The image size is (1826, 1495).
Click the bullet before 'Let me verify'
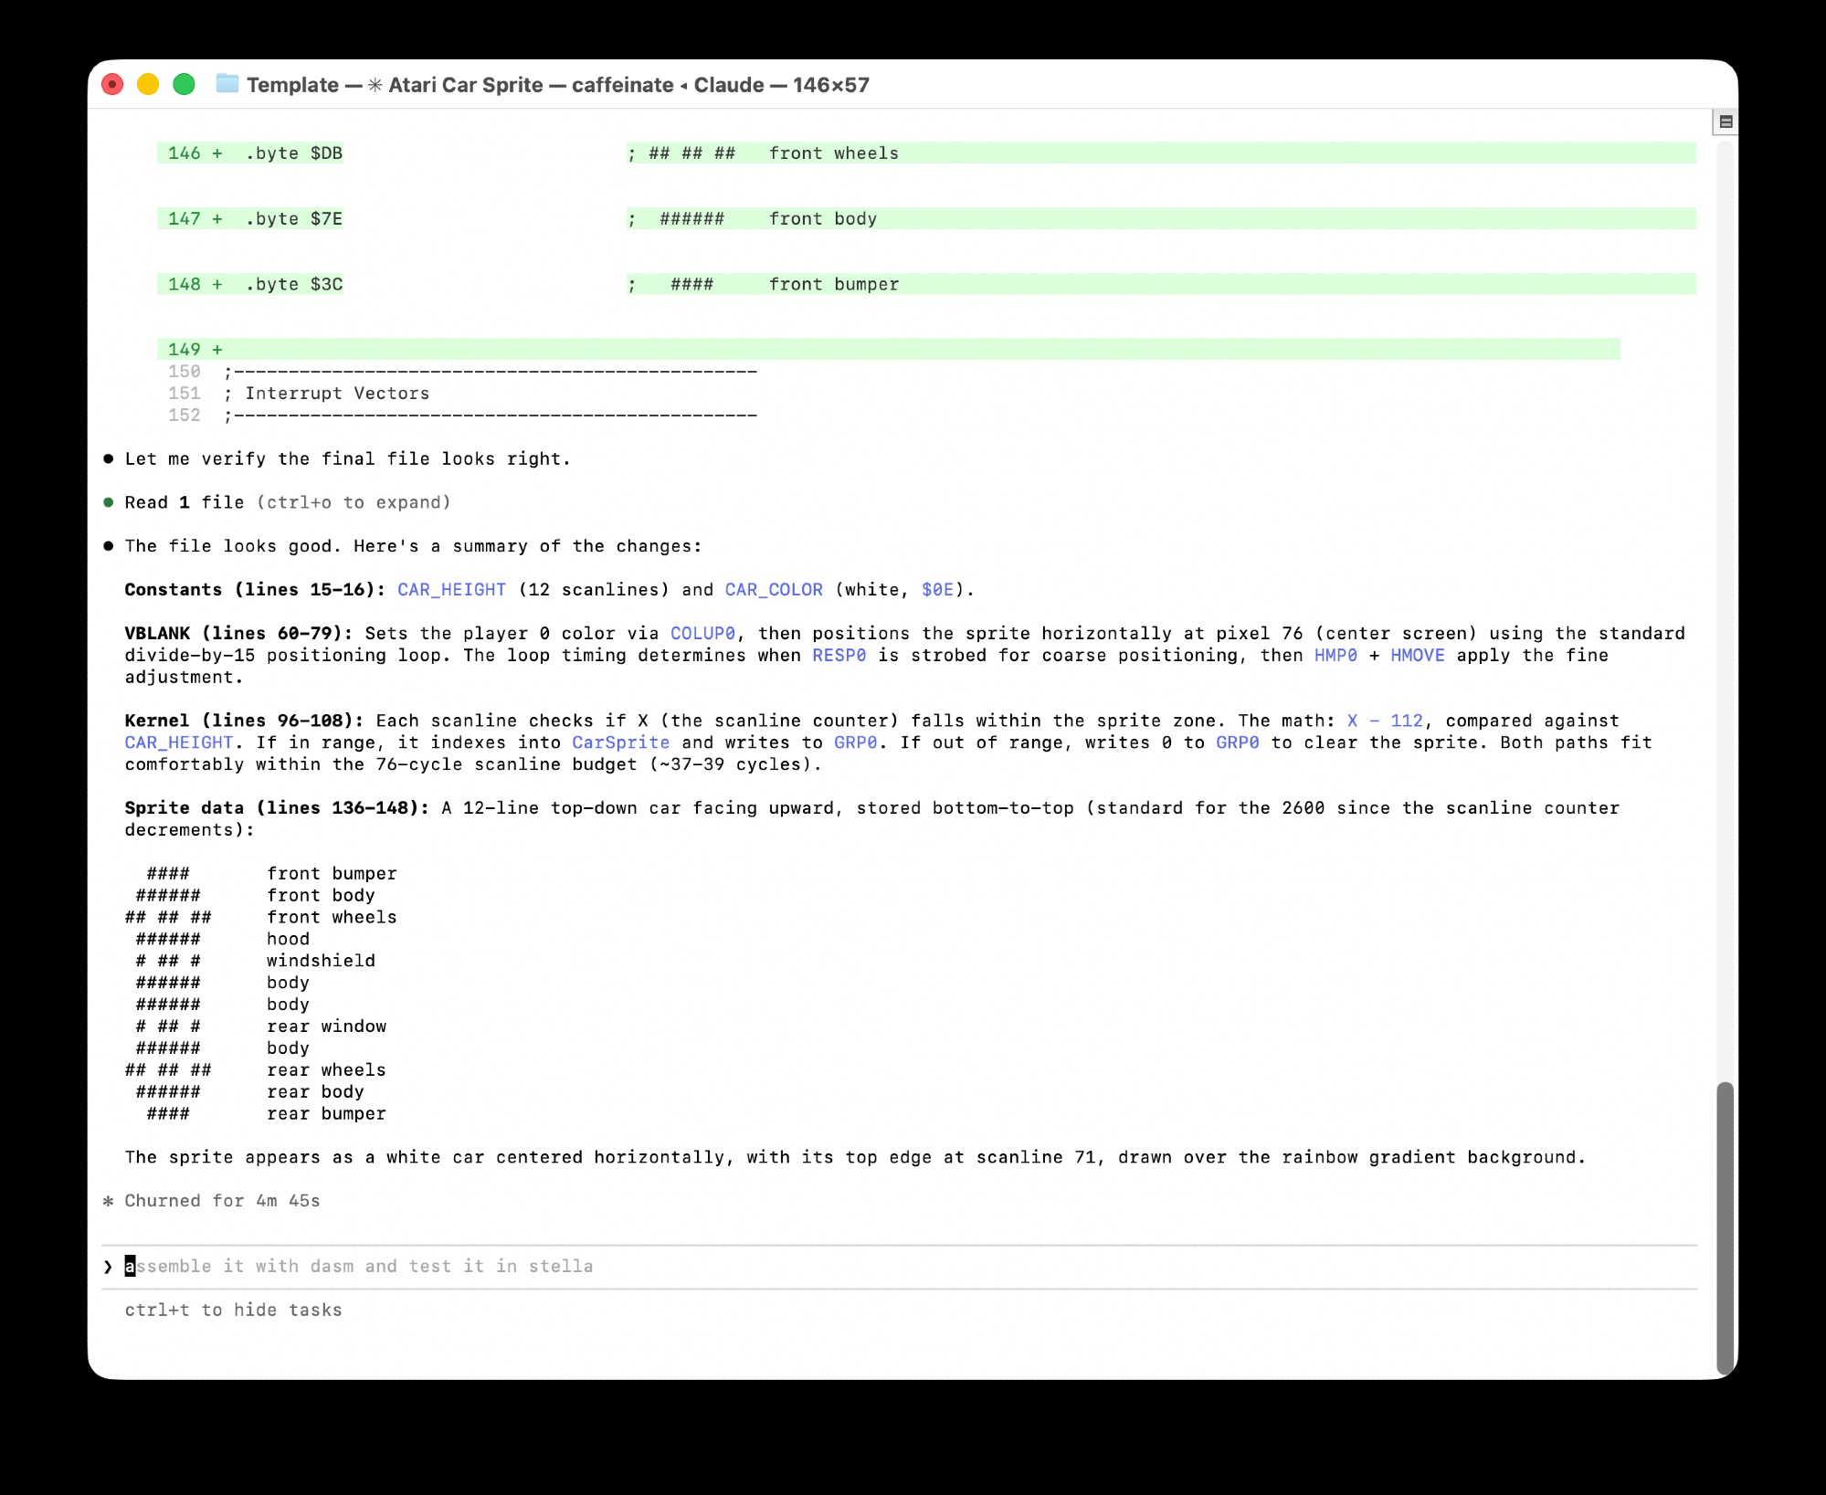click(109, 459)
